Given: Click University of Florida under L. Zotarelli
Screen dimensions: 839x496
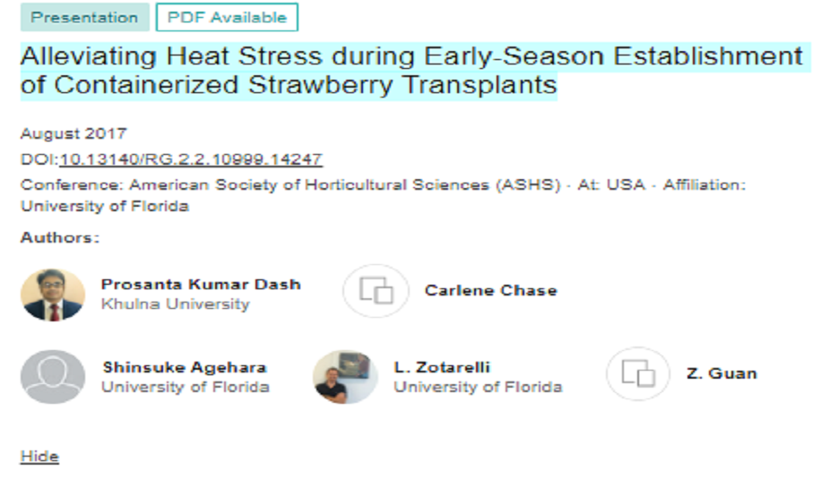Looking at the screenshot, I should [478, 387].
